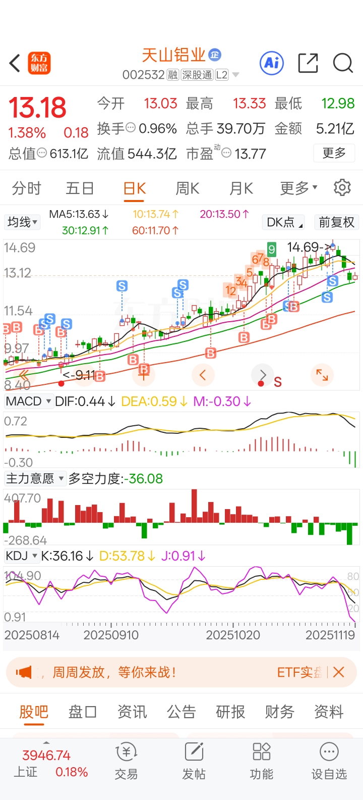Tap the 换手 info circle icon

130,128
